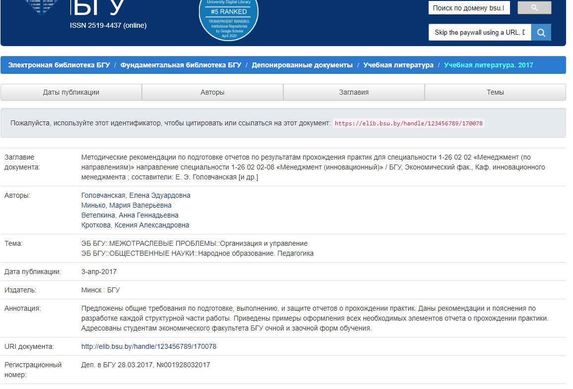
Task: Click ISSN 2519-4437 (online) text
Action: tap(108, 25)
